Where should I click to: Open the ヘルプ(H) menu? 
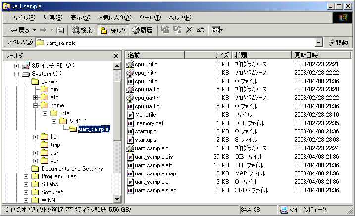tap(180, 18)
